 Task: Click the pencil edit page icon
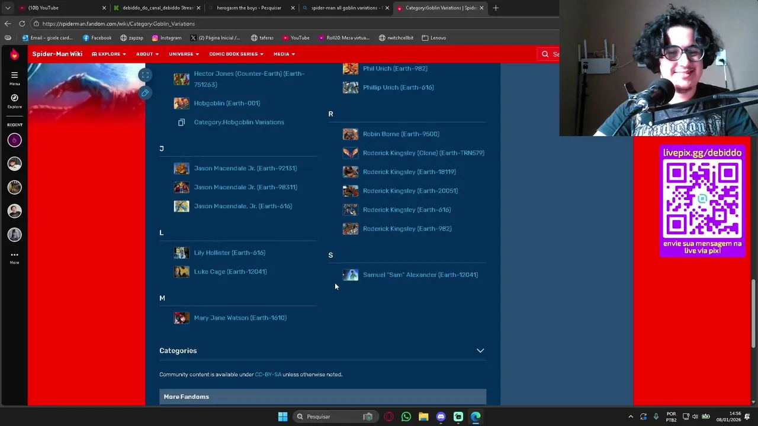point(145,93)
